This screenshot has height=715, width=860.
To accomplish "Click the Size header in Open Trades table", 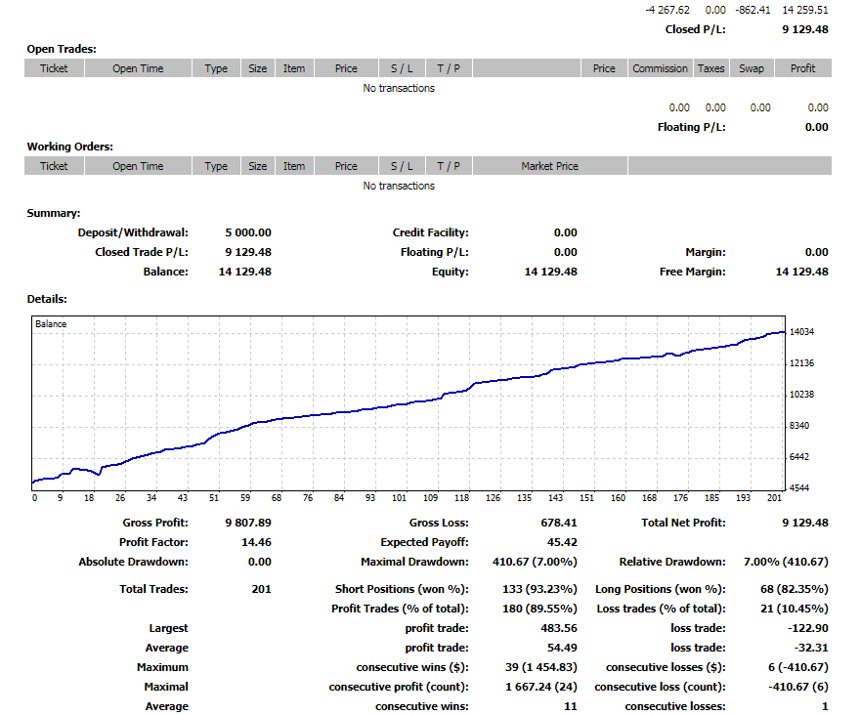I will 257,68.
